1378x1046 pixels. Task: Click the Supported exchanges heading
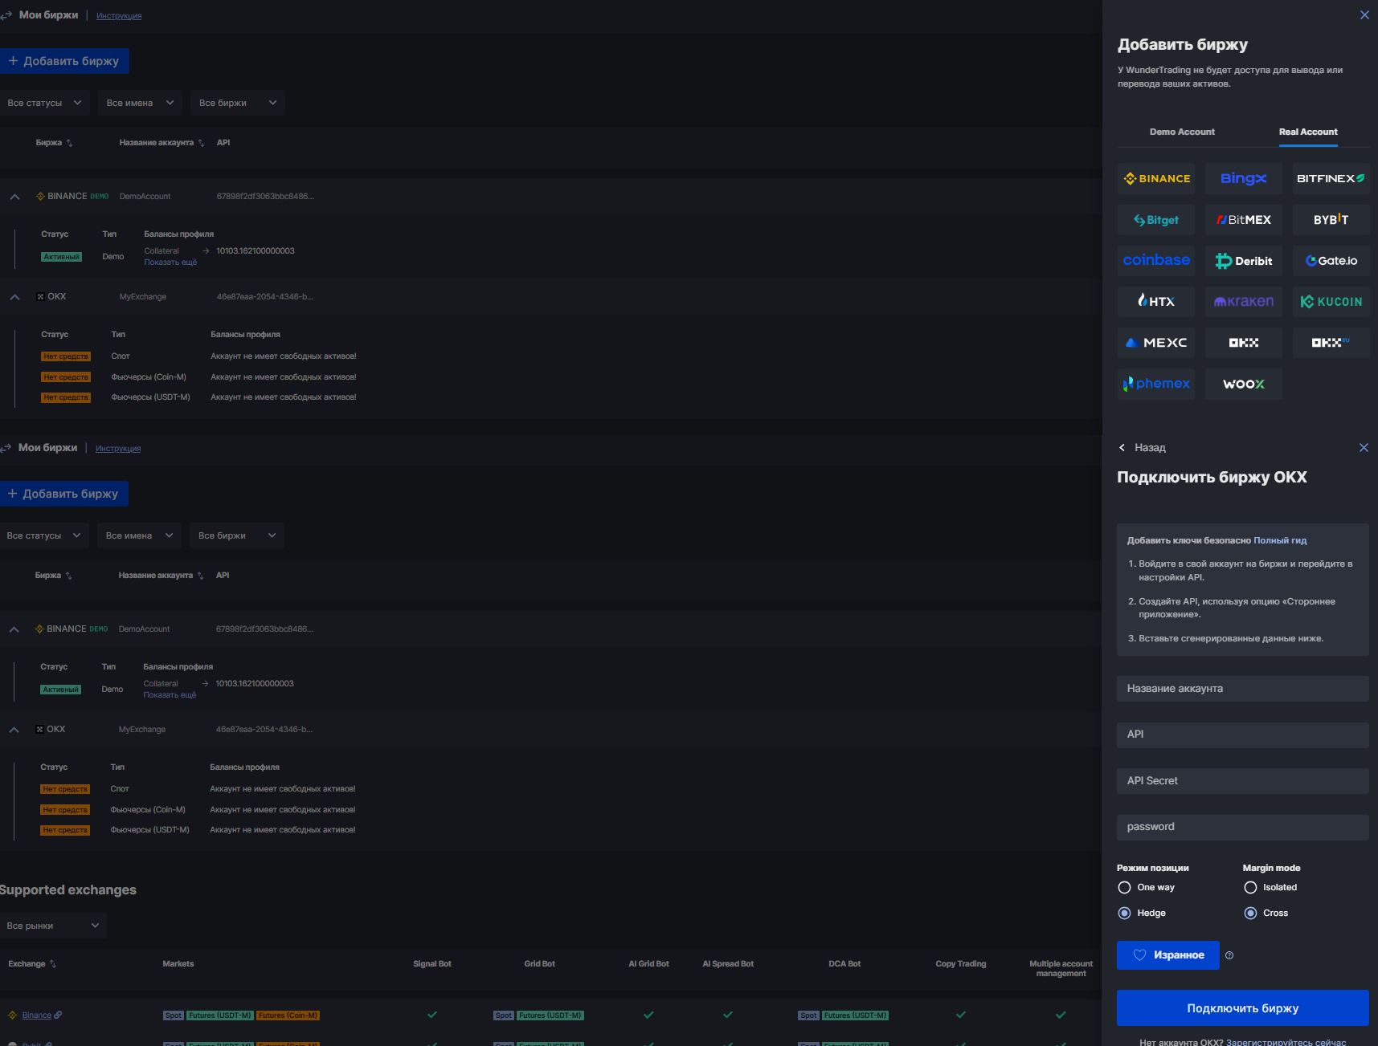67,890
